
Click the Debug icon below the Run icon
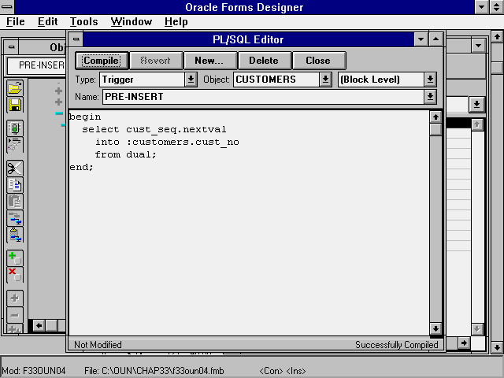point(14,144)
